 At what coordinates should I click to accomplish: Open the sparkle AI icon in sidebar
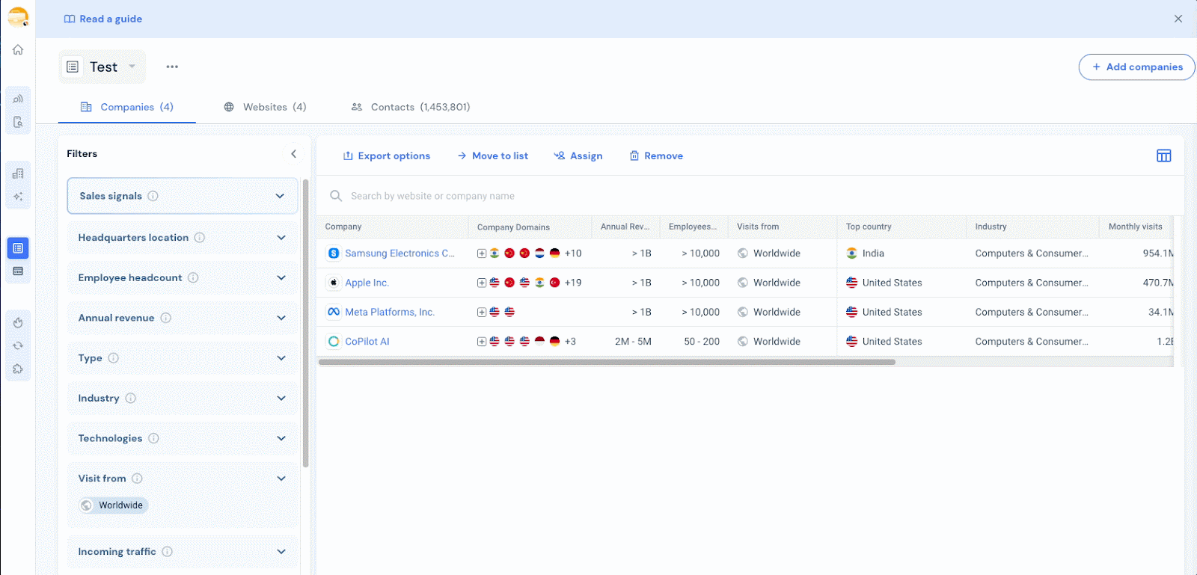pos(18,197)
